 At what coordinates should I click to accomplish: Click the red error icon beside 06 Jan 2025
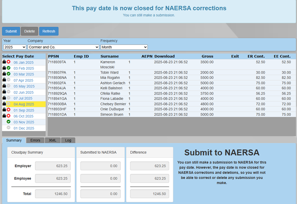9,62
